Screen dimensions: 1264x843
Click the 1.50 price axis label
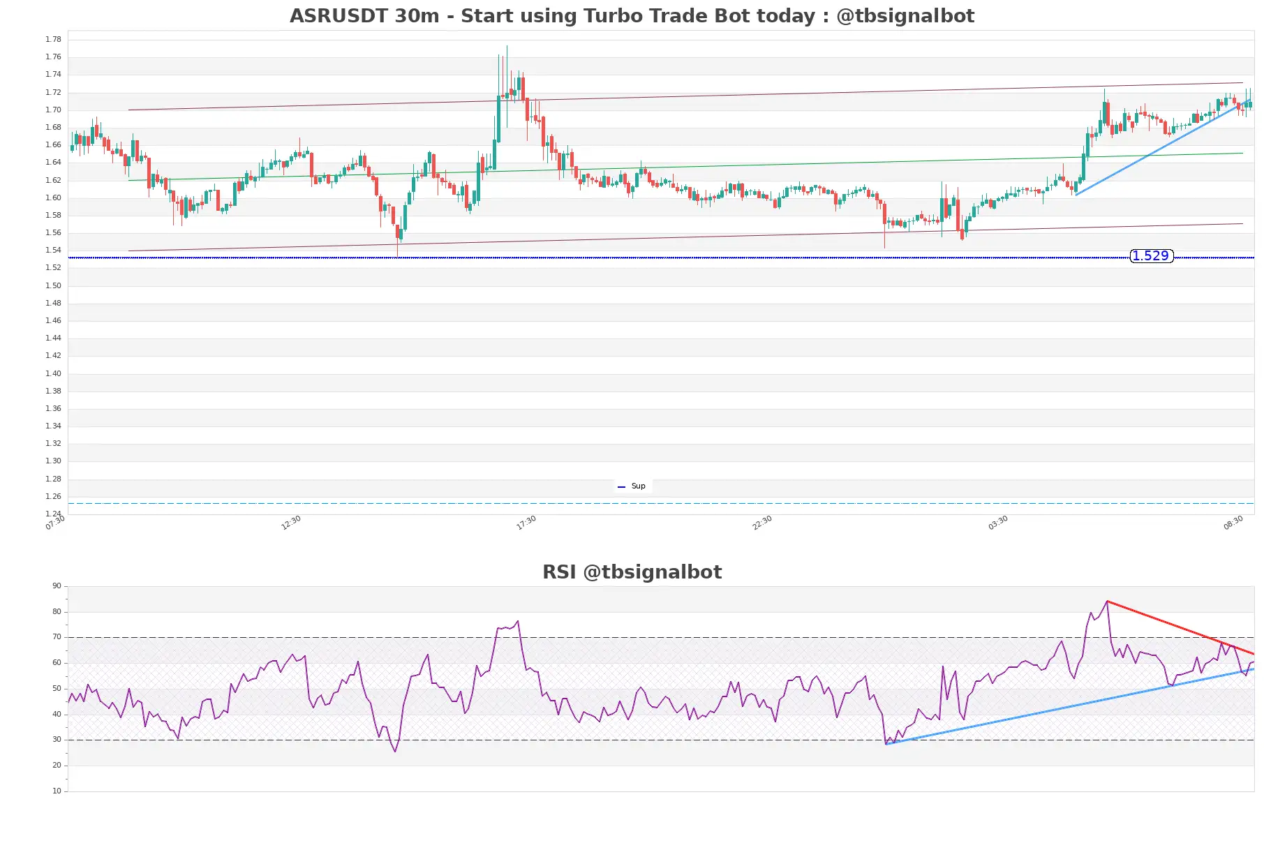53,285
